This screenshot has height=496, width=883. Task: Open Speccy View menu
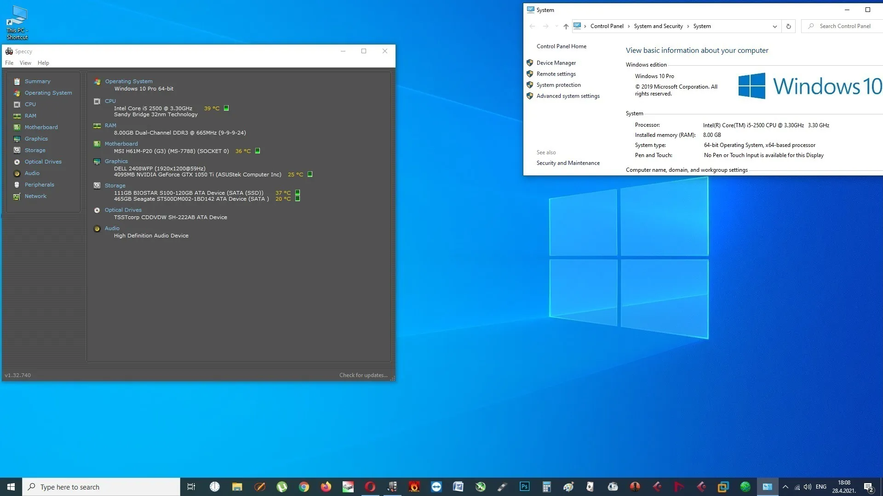(25, 63)
